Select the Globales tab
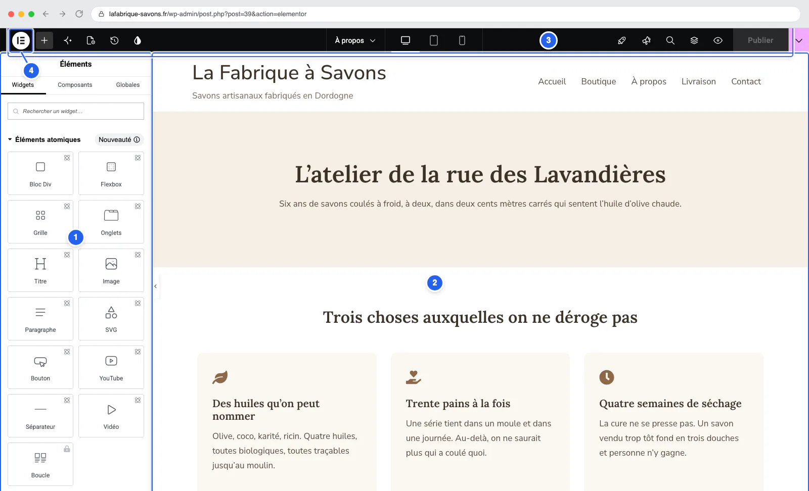The image size is (809, 491). click(x=128, y=85)
